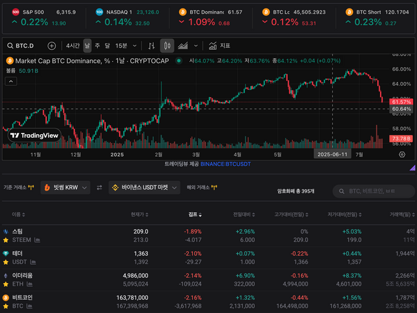Open USDT chart icon
Image resolution: width=417 pixels, height=313 pixels.
[x=33, y=262]
